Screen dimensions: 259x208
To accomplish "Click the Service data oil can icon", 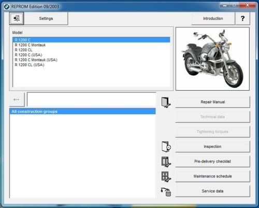I will [x=166, y=192].
